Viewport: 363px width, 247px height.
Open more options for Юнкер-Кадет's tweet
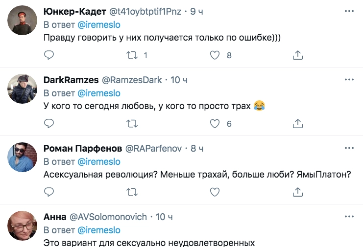pos(349,11)
